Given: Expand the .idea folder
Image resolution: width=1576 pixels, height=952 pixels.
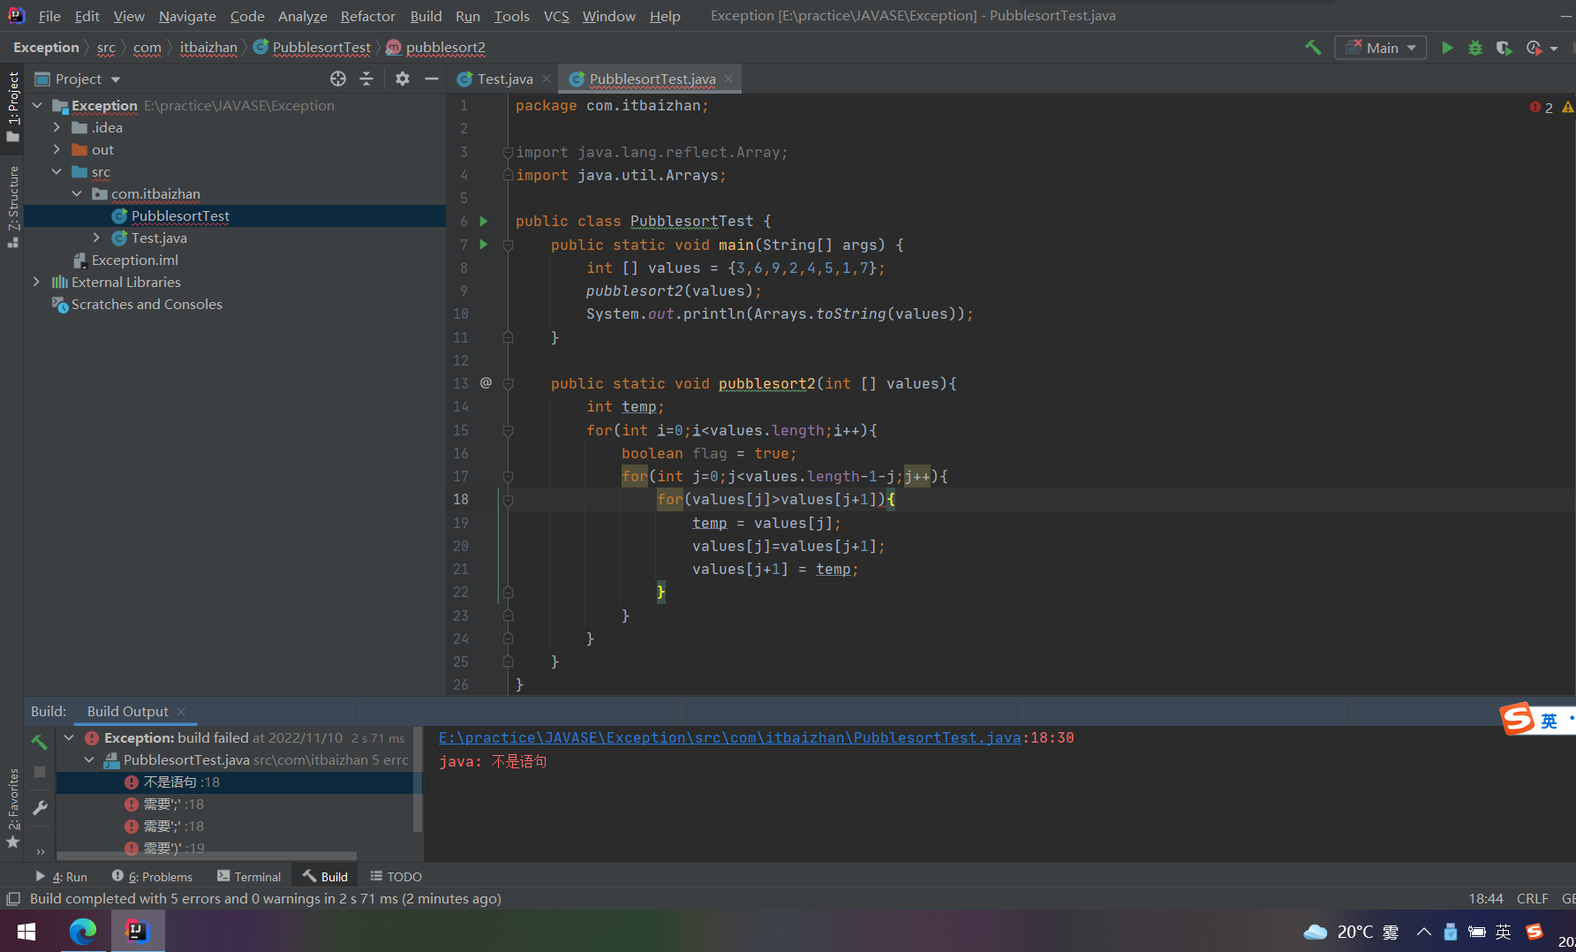Looking at the screenshot, I should 57,127.
